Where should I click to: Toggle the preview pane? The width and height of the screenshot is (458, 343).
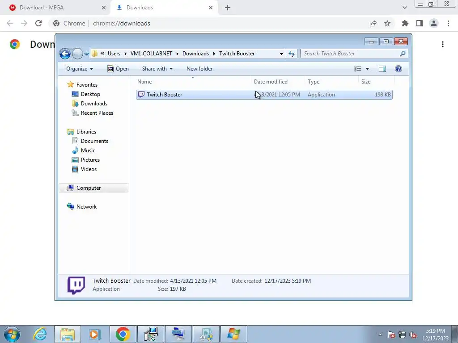click(382, 69)
